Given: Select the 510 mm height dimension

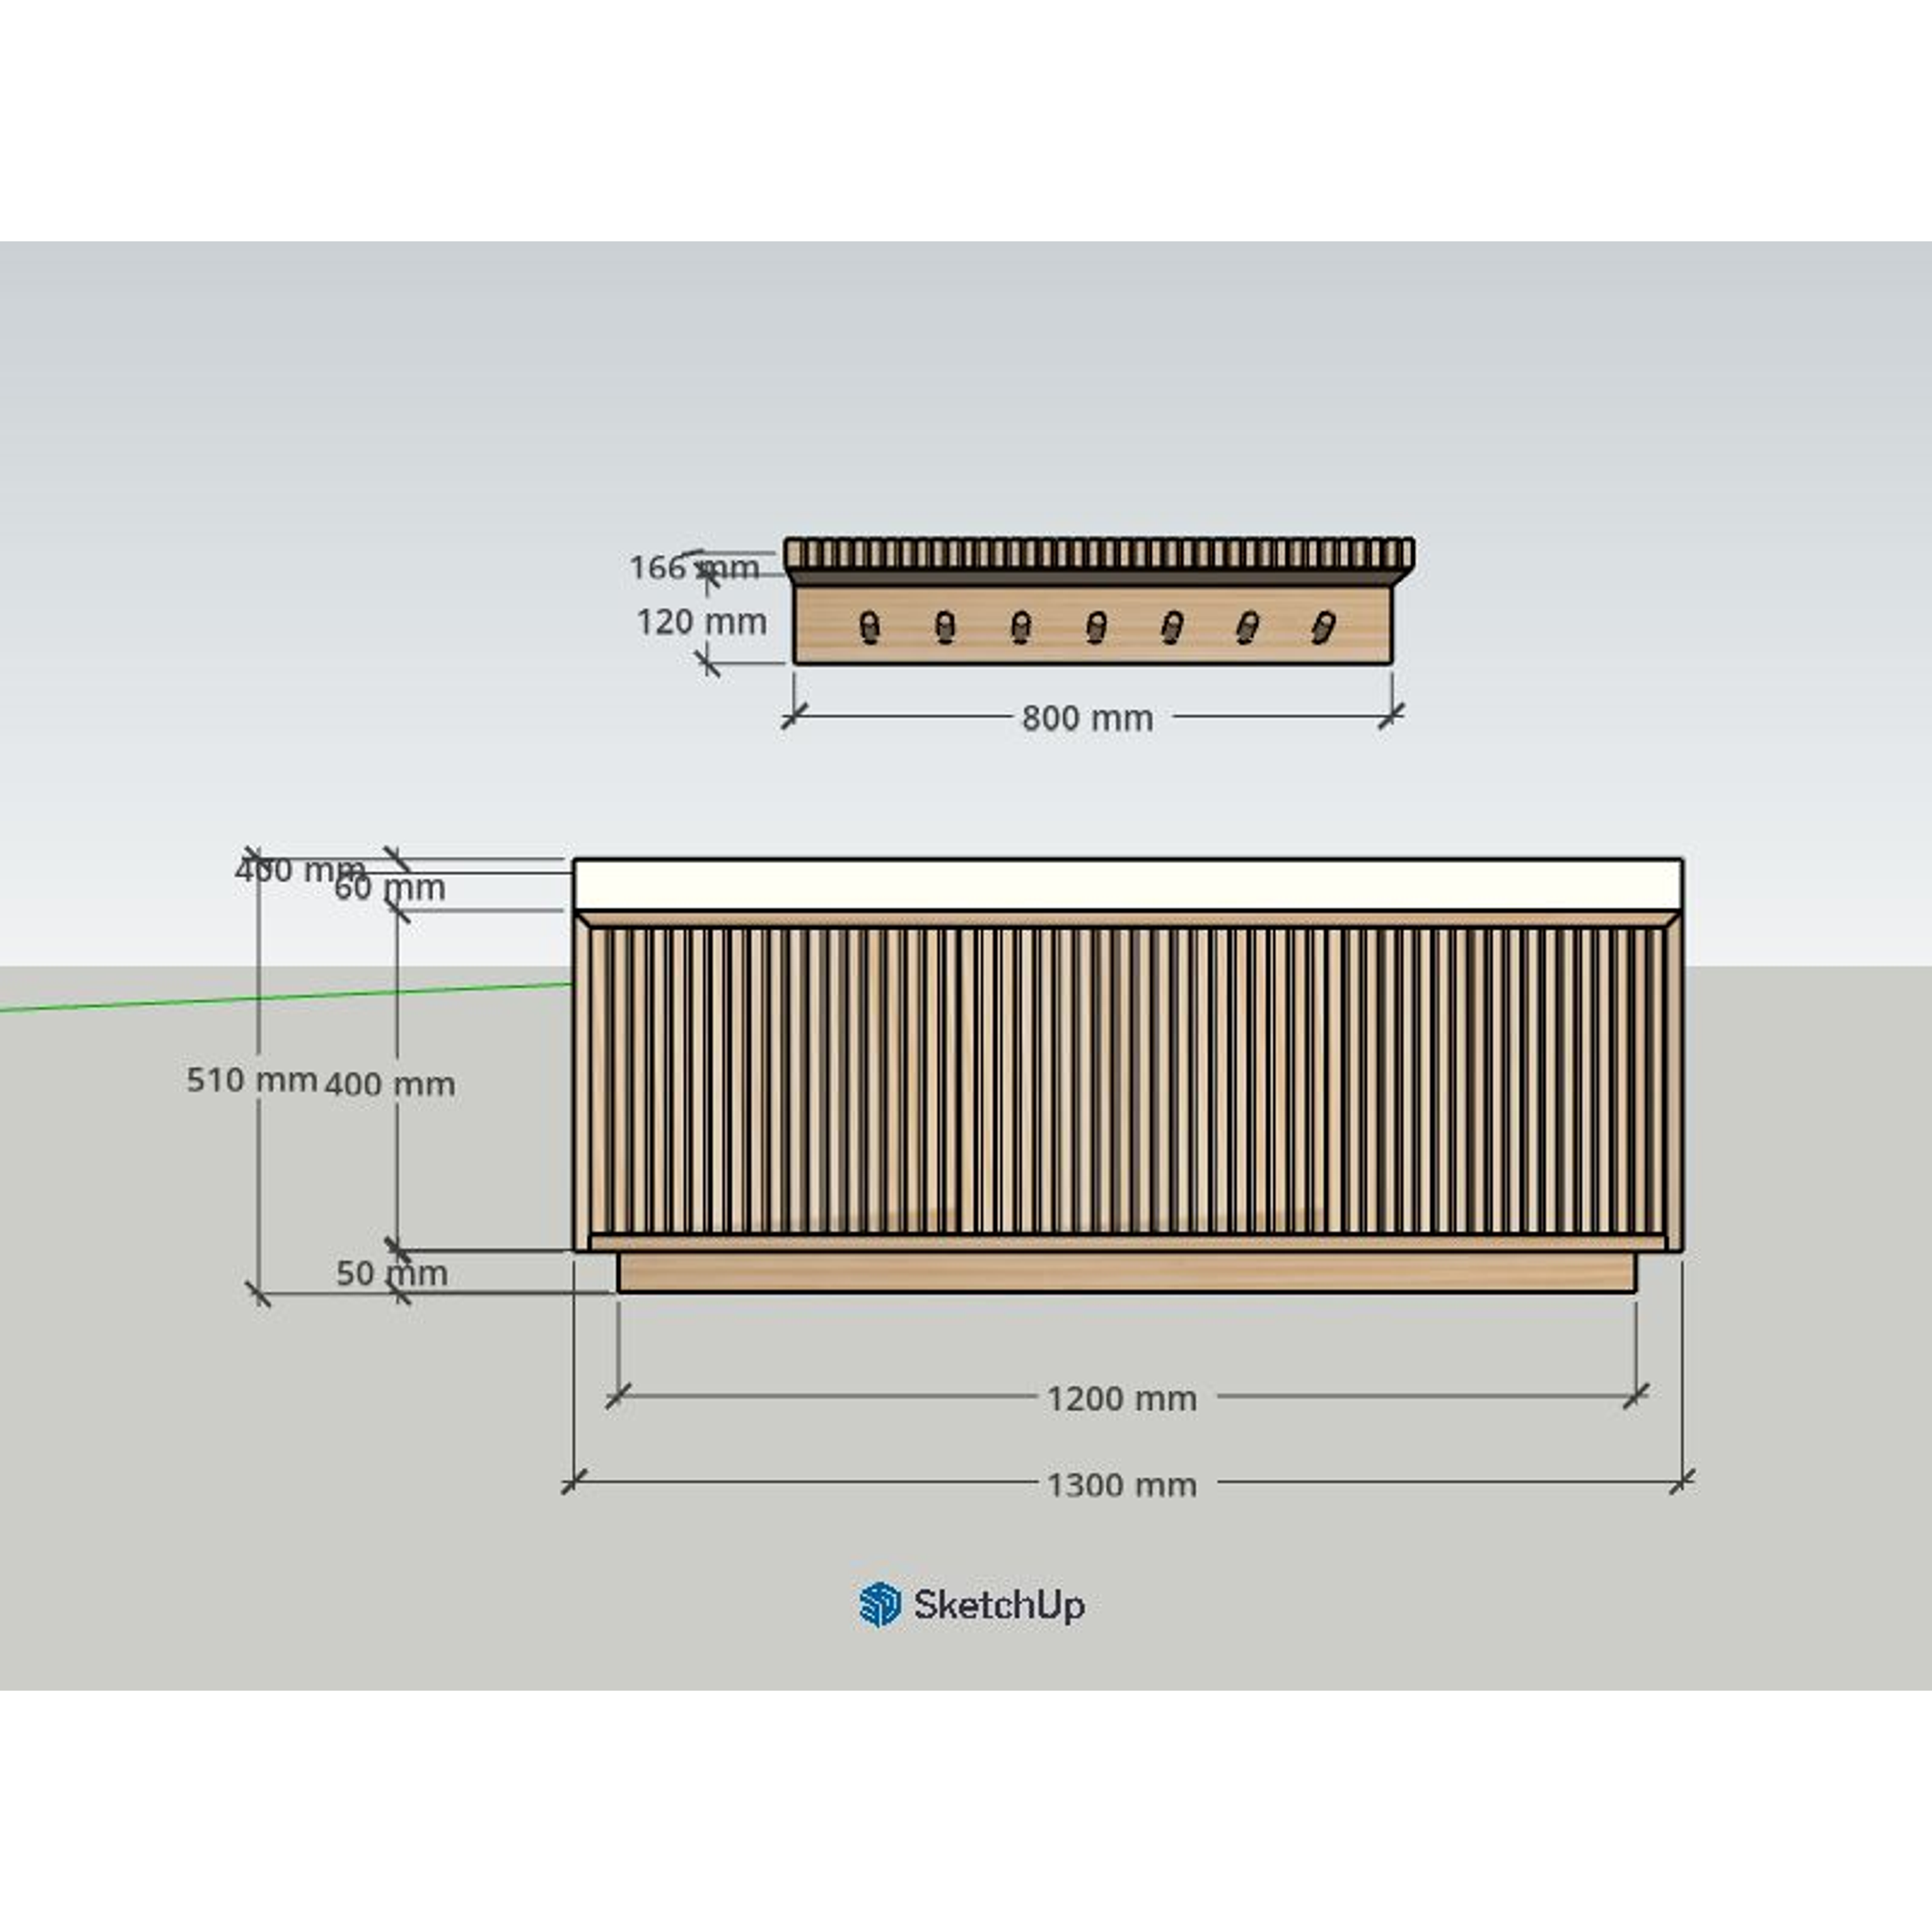Looking at the screenshot, I should tap(251, 1079).
